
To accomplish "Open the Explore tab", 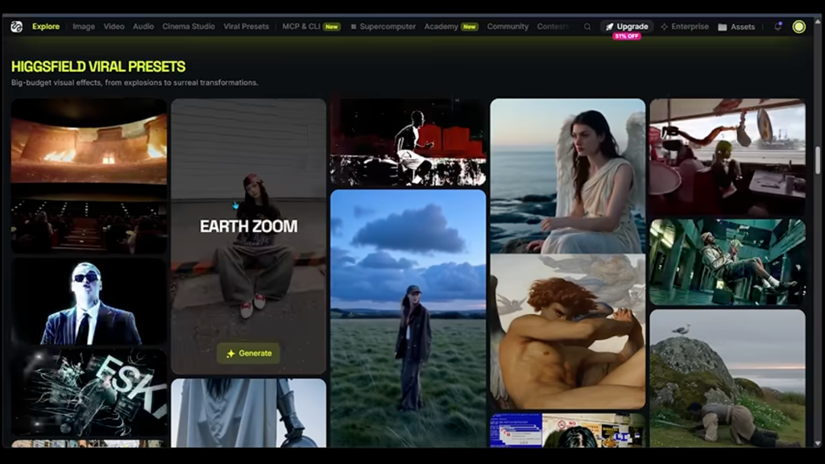I will point(46,27).
